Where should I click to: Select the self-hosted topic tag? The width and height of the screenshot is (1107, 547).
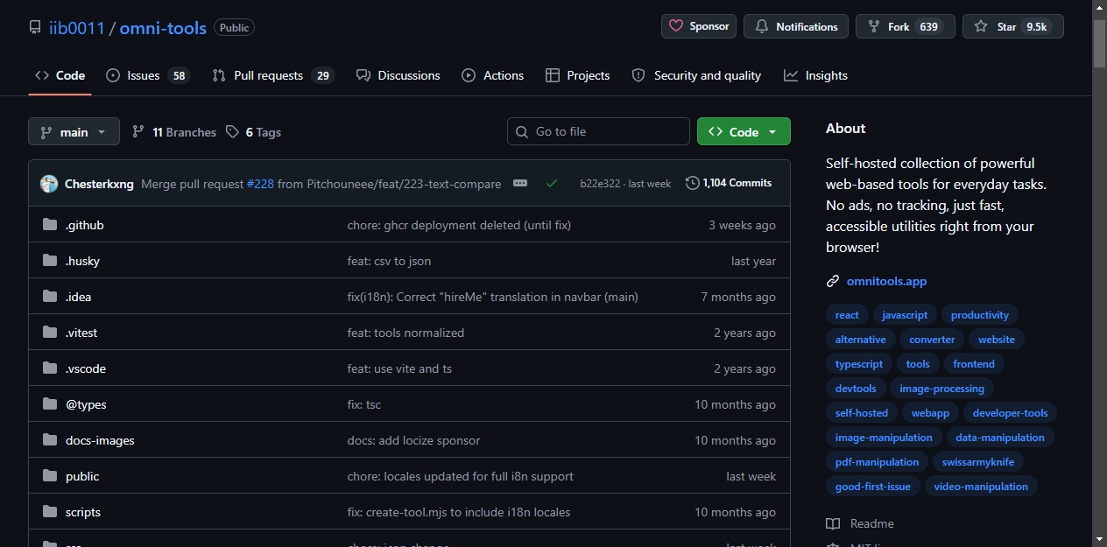point(862,413)
